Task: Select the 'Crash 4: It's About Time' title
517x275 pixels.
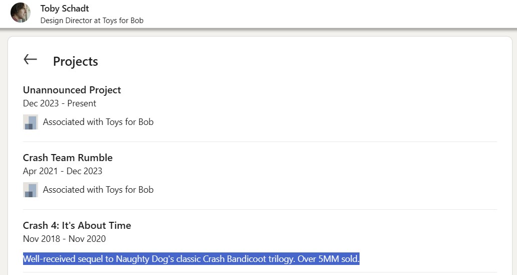Action: [x=77, y=225]
